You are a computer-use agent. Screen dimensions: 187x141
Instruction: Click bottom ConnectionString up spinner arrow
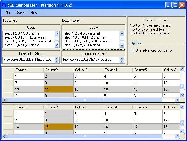tap(122, 59)
